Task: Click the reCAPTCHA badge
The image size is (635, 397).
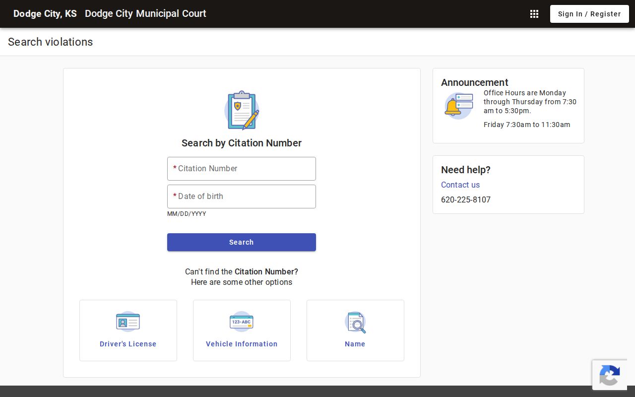Action: click(610, 375)
